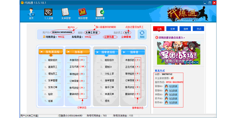Open 接单者 账号锁定 (0) orders
The height and width of the screenshot is (118, 236).
coord(133,87)
